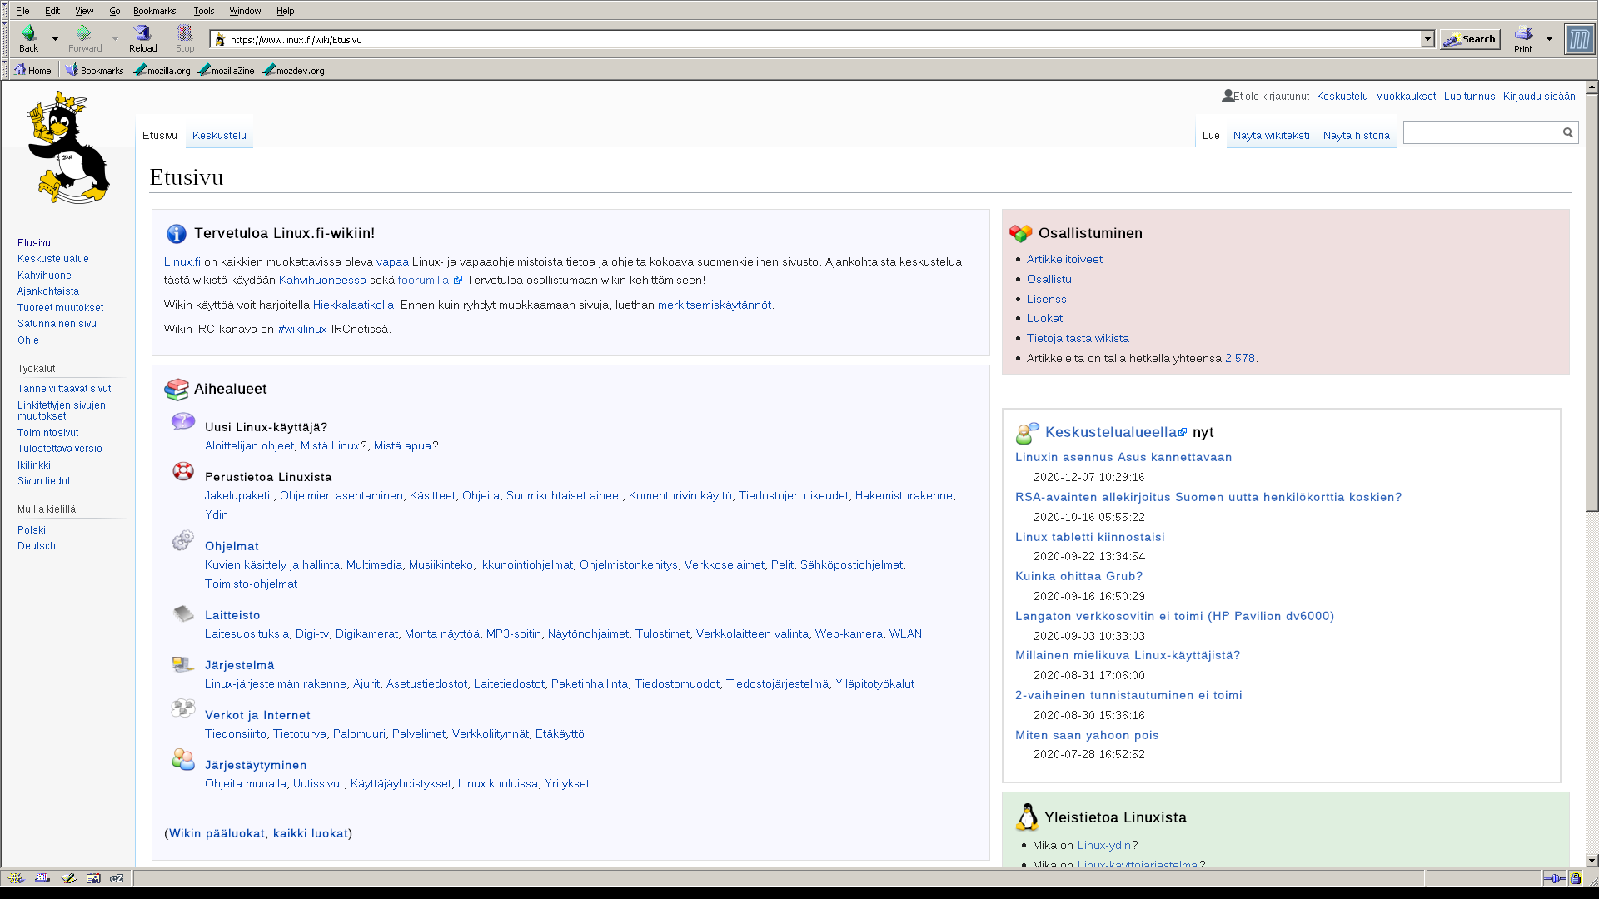Click the Reload toolbar button
Screen dimensions: 1599x899
click(x=142, y=38)
